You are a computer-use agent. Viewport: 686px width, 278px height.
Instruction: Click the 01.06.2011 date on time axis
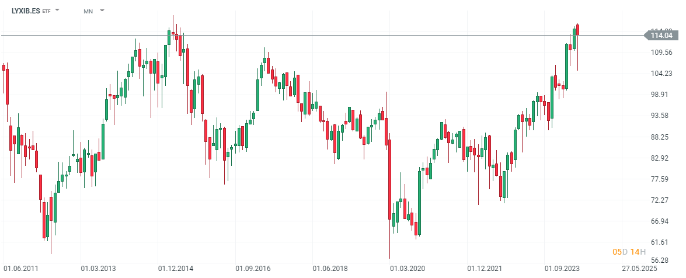(22, 269)
